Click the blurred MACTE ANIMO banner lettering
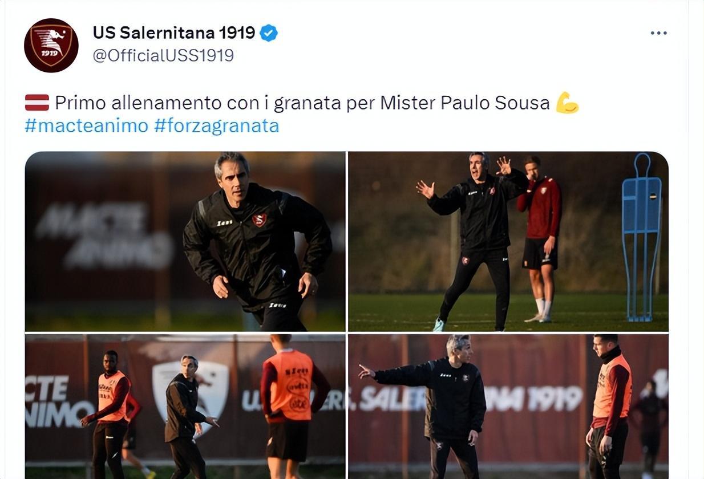Viewport: 704px width, 479px height. tap(104, 234)
